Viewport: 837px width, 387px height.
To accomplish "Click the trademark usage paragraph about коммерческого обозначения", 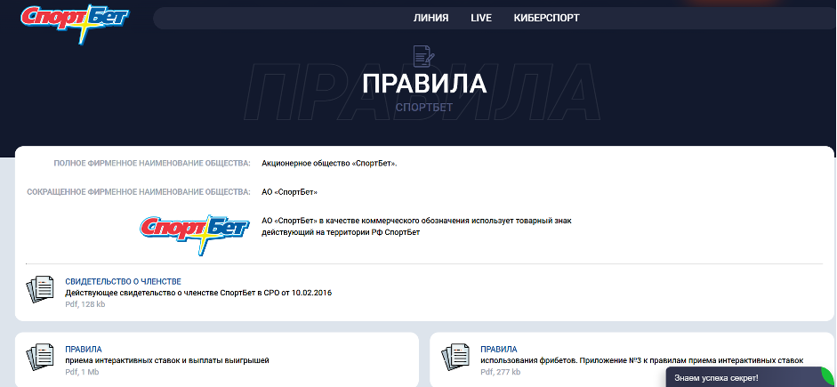I will point(416,226).
